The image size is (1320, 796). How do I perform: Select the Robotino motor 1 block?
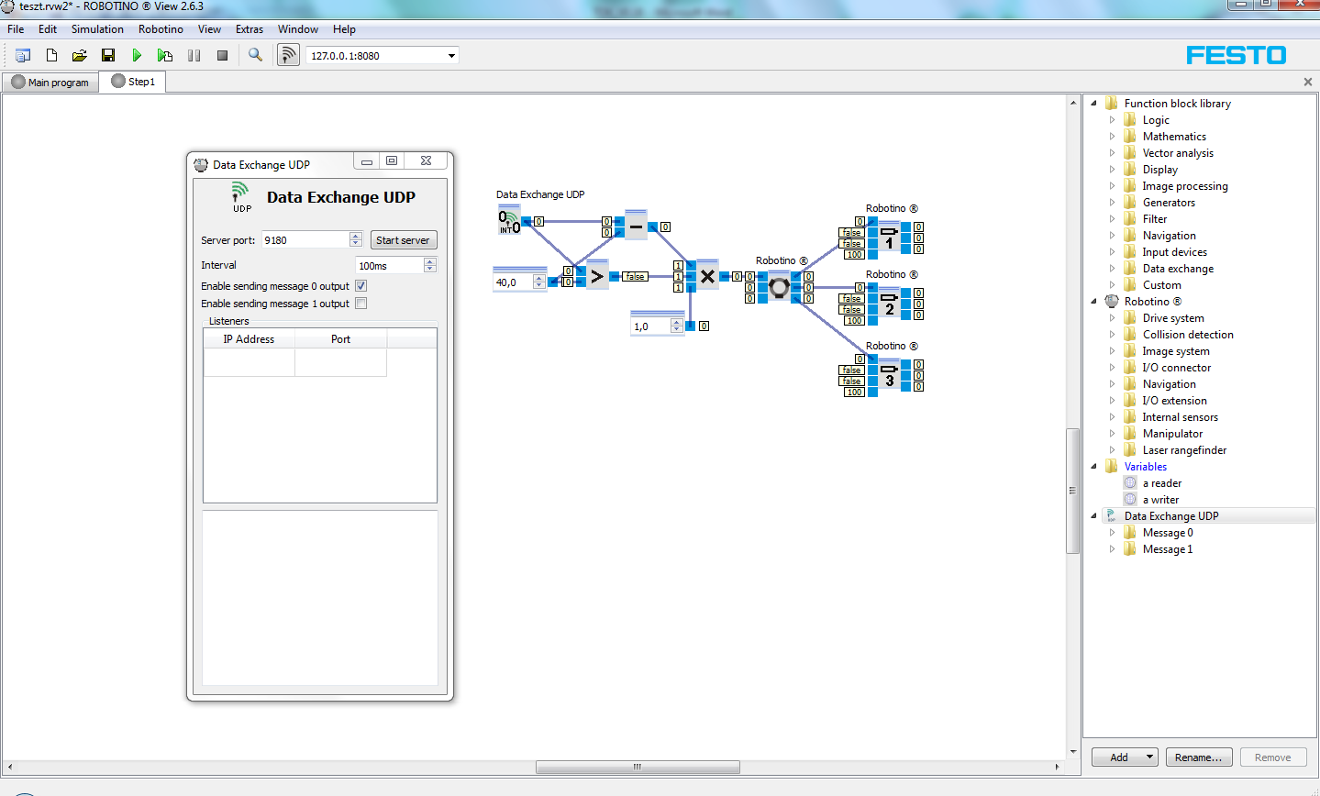(x=889, y=238)
